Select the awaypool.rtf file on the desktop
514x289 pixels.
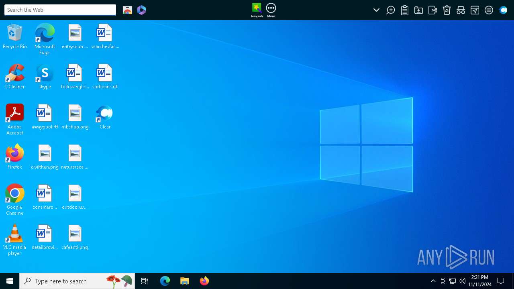pos(45,116)
